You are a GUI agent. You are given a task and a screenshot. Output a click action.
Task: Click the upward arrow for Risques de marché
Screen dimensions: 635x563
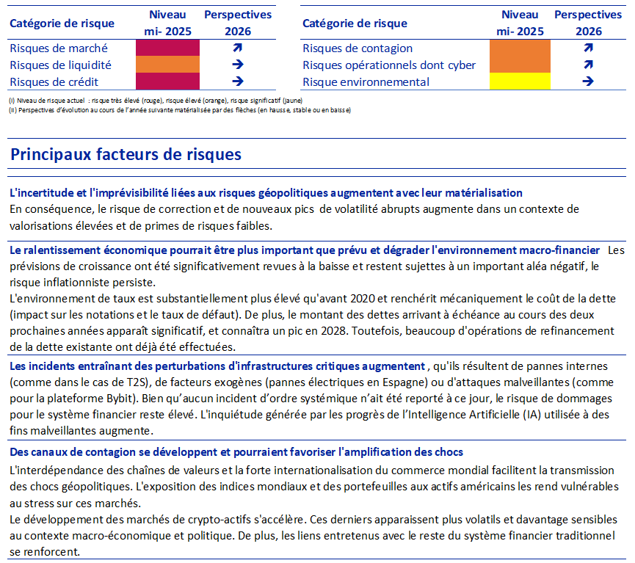click(238, 48)
